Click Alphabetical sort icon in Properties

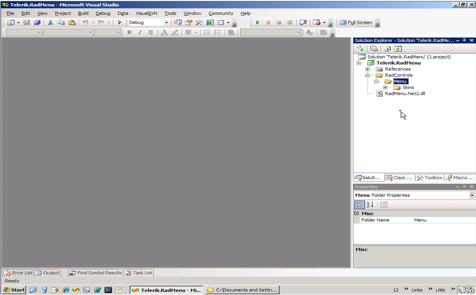(370, 205)
